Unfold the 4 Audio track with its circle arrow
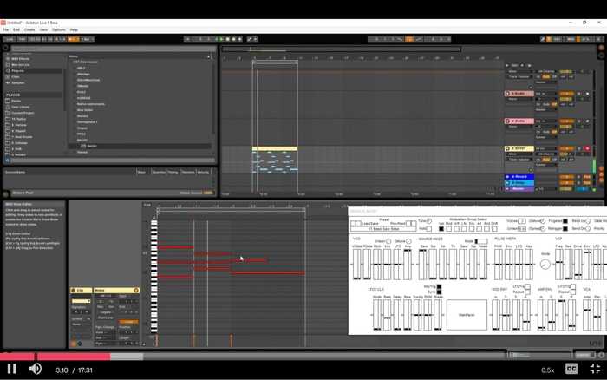Viewport: 607px width, 380px height. [507, 121]
